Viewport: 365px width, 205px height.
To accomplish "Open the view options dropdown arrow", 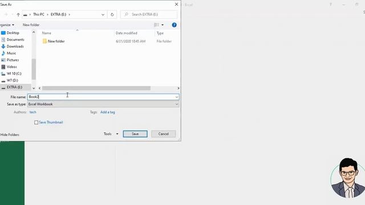I will pos(163,25).
